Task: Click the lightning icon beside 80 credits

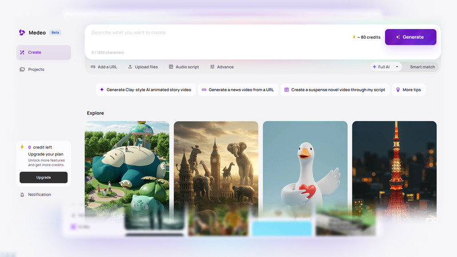Action: pyautogui.click(x=354, y=37)
